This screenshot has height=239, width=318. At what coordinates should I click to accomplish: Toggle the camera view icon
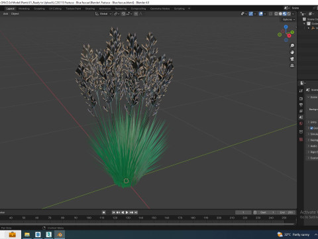click(x=292, y=59)
